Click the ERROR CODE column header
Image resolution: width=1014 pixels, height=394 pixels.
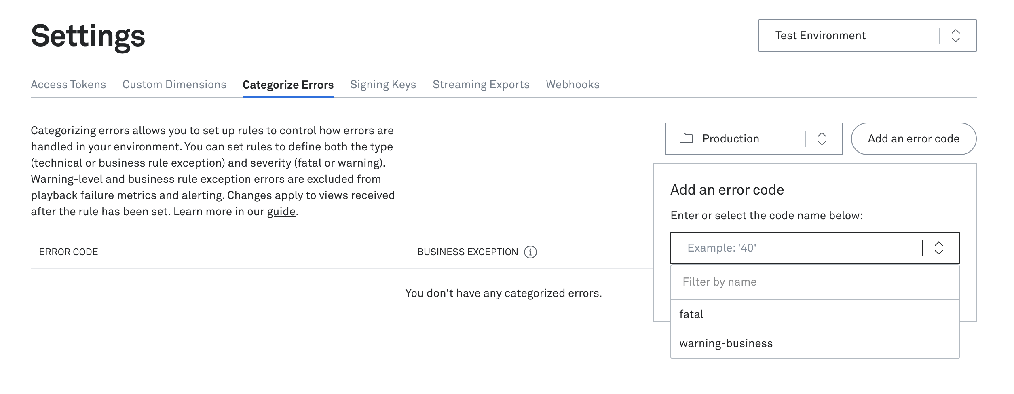coord(68,252)
